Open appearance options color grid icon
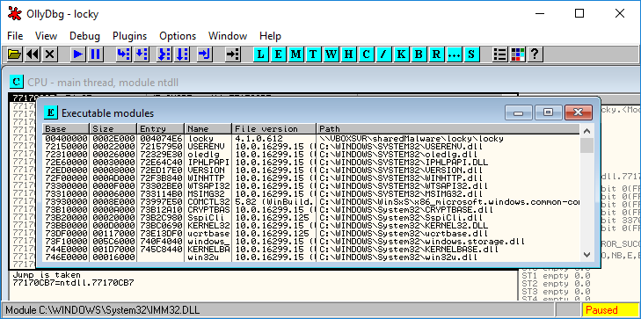641x319 pixels. point(518,54)
